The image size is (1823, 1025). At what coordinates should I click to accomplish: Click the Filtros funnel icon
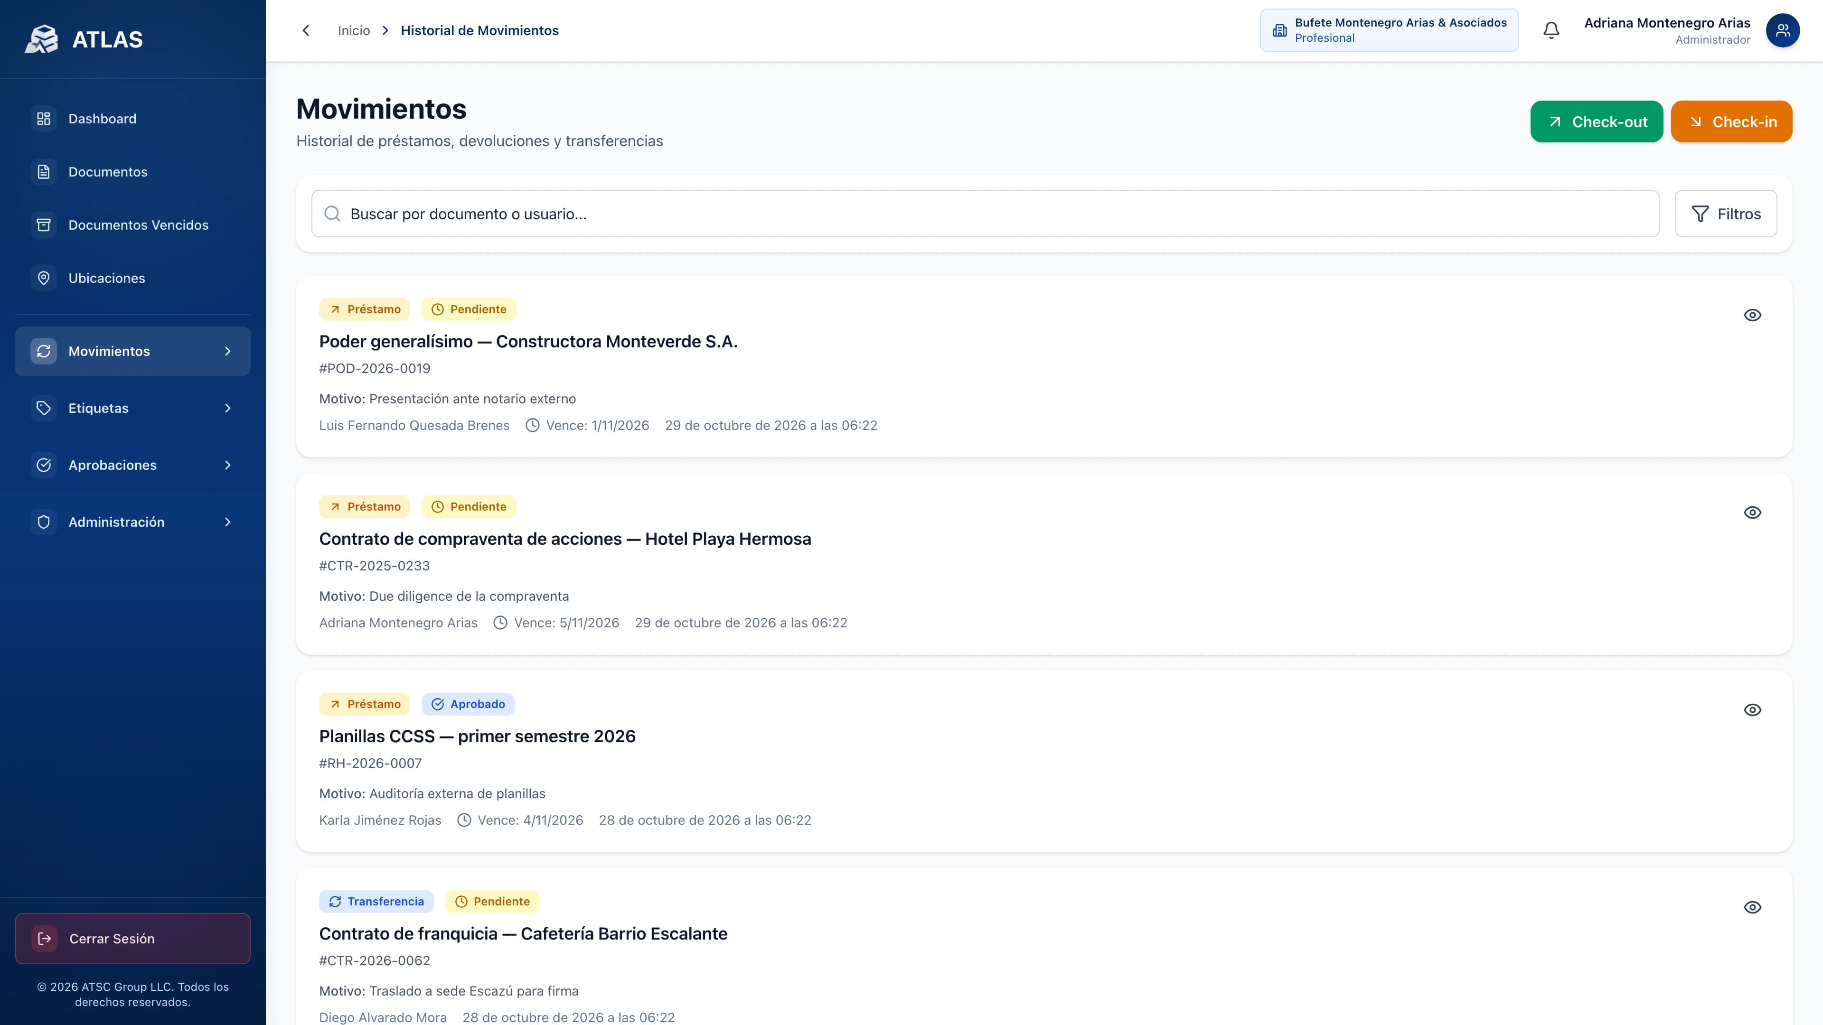tap(1700, 214)
